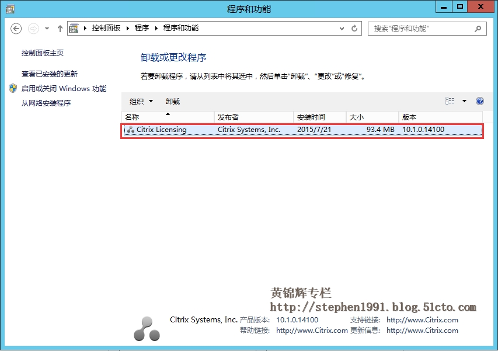This screenshot has height=351, width=498.
Task: Select the 程序 breadcrumb
Action: [x=142, y=28]
